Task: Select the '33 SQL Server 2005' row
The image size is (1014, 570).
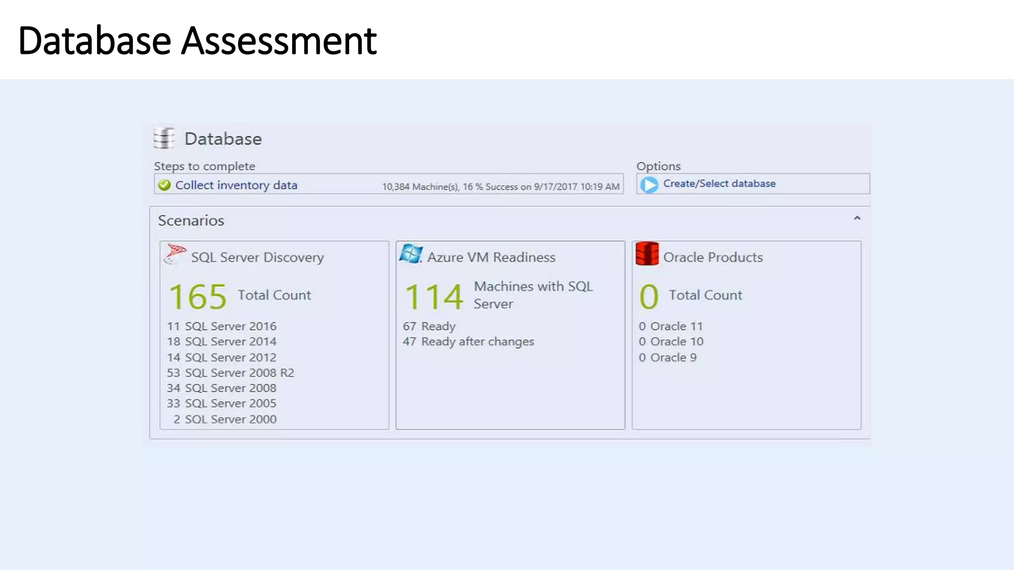Action: (222, 403)
